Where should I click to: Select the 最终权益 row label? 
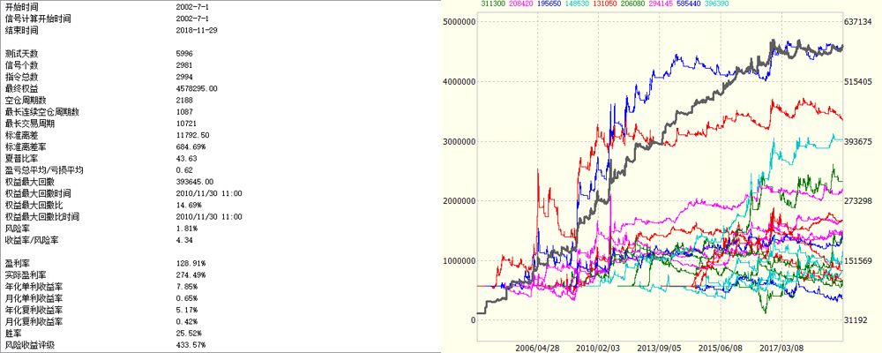click(x=22, y=89)
